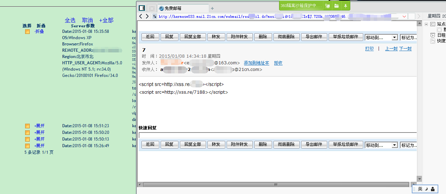Expand all records with +全部

(x=106, y=20)
